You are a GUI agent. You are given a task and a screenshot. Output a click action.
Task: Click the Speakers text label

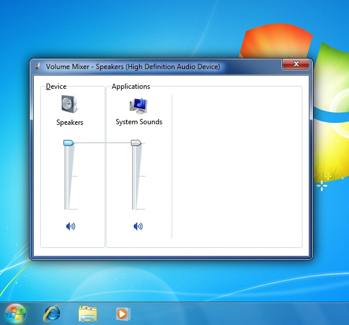coord(70,122)
